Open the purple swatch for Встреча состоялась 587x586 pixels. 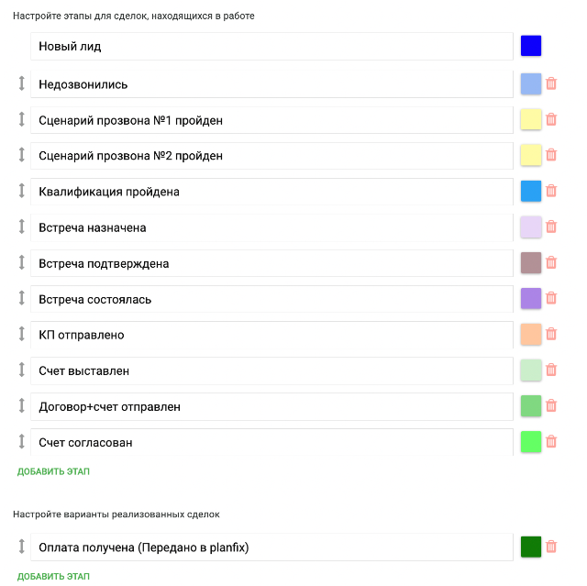point(531,298)
